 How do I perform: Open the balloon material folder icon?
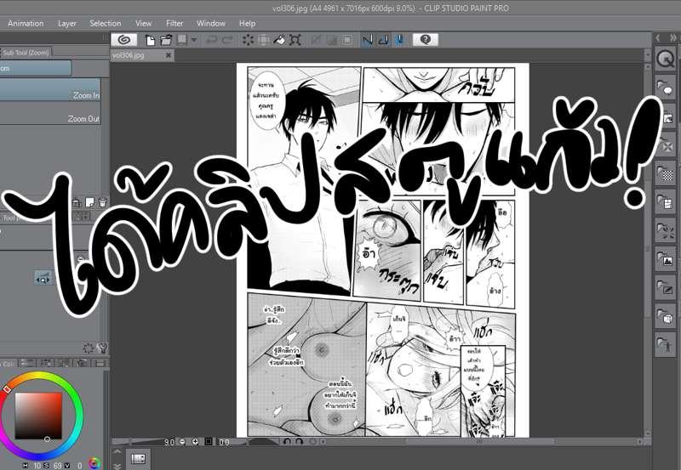click(665, 88)
